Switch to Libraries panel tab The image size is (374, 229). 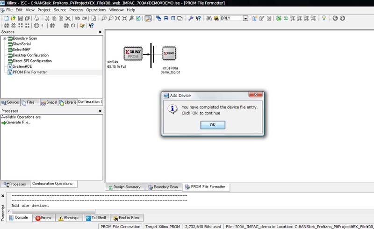(68, 102)
